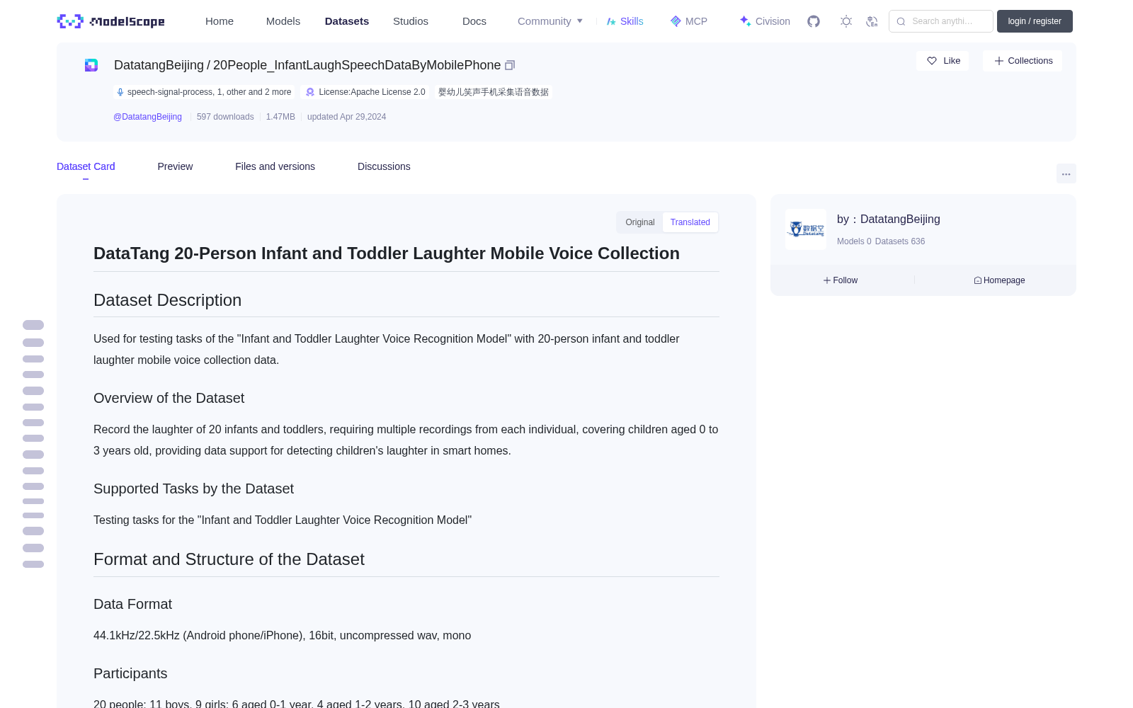This screenshot has width=1133, height=708.
Task: Click the 'Participants' heading
Action: (130, 673)
